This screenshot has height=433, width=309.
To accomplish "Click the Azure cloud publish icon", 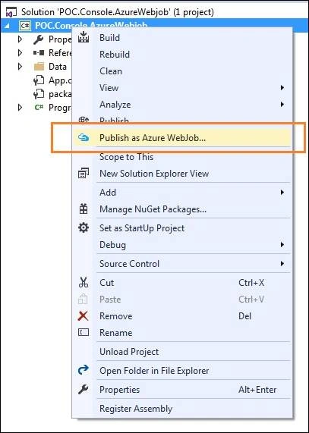I will click(84, 137).
